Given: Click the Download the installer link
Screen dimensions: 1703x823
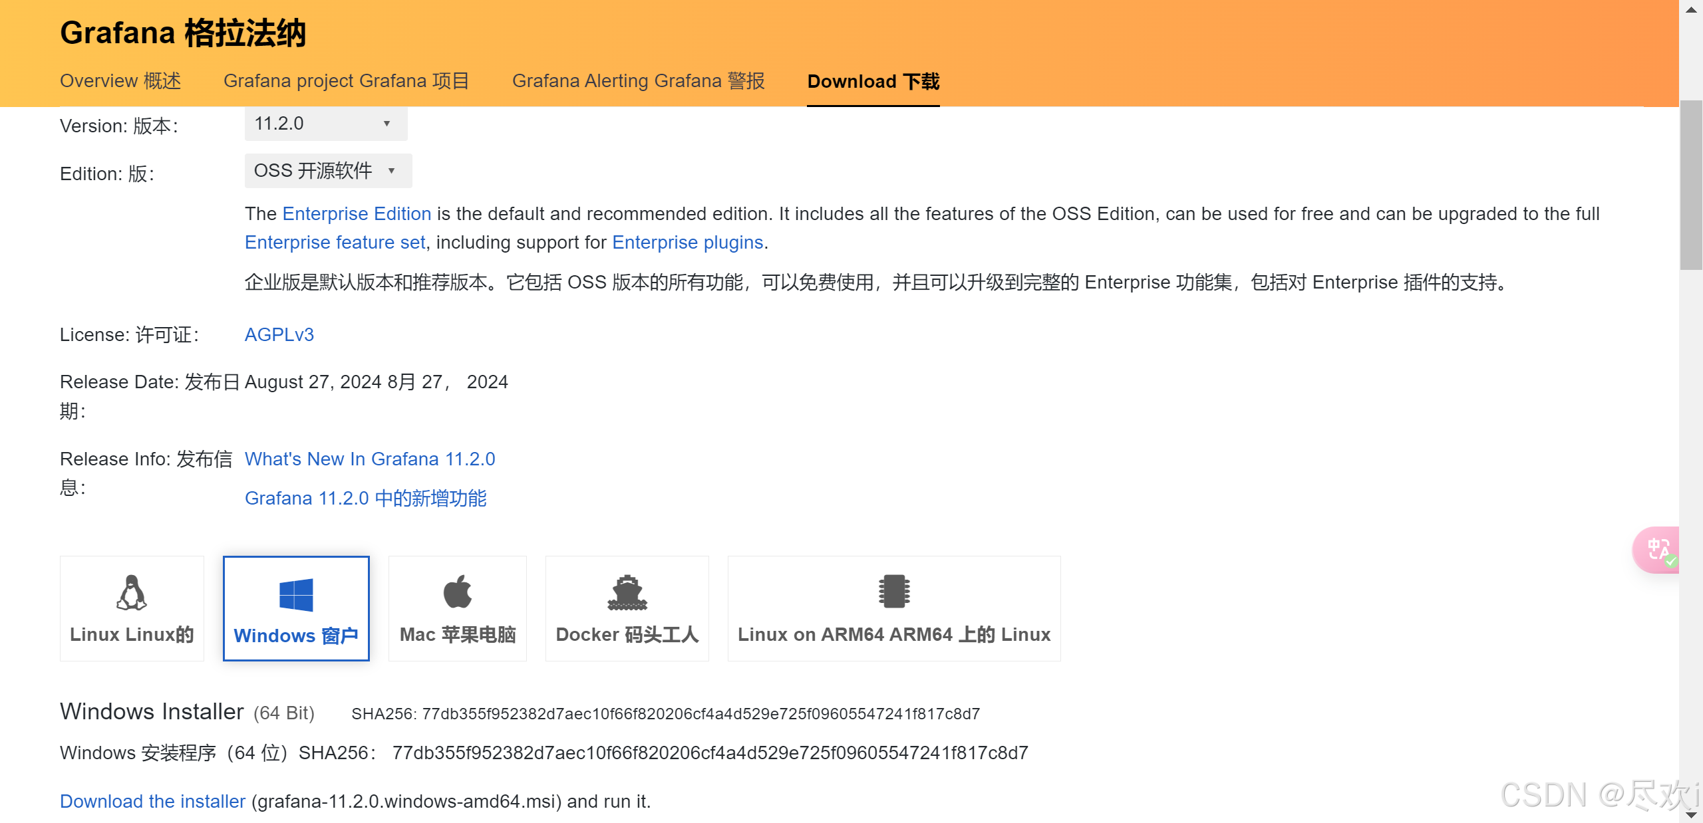Looking at the screenshot, I should tap(153, 802).
